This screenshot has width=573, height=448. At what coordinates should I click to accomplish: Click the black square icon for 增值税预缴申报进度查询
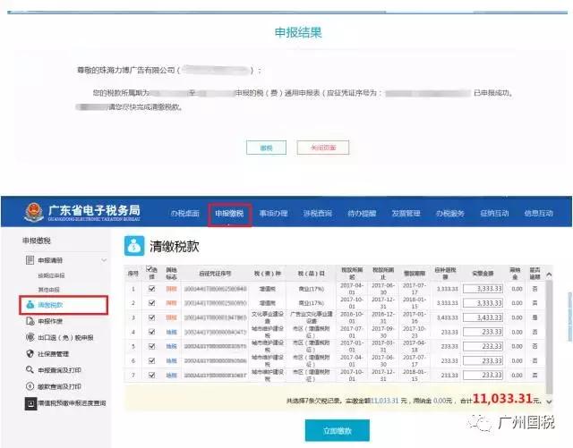tap(30, 403)
